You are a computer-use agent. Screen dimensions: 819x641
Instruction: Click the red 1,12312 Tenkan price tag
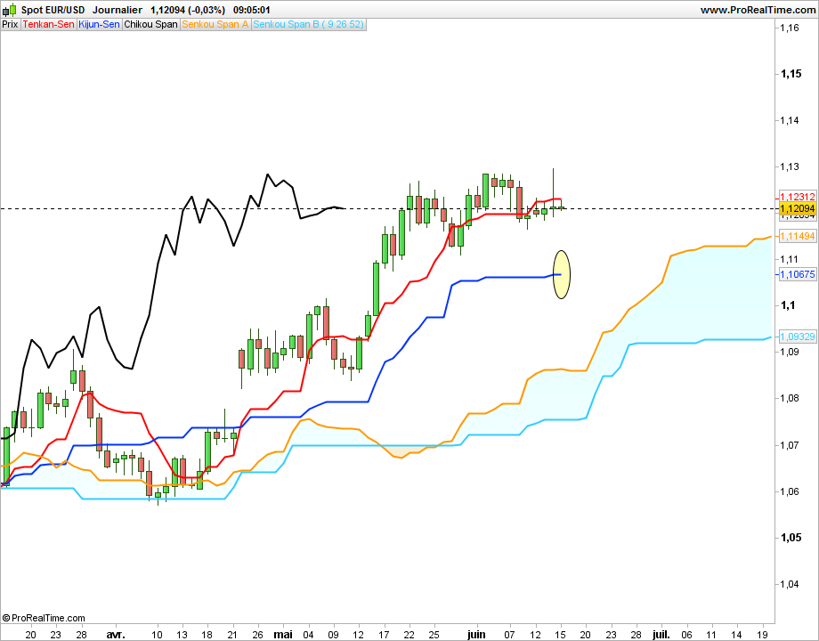pyautogui.click(x=797, y=197)
